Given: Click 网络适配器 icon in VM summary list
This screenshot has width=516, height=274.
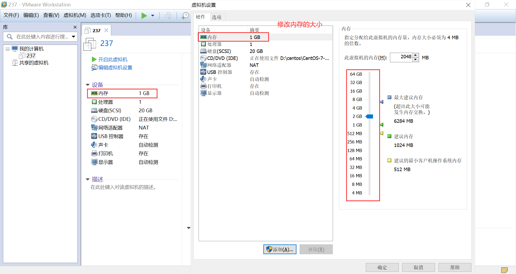Looking at the screenshot, I should [x=94, y=128].
